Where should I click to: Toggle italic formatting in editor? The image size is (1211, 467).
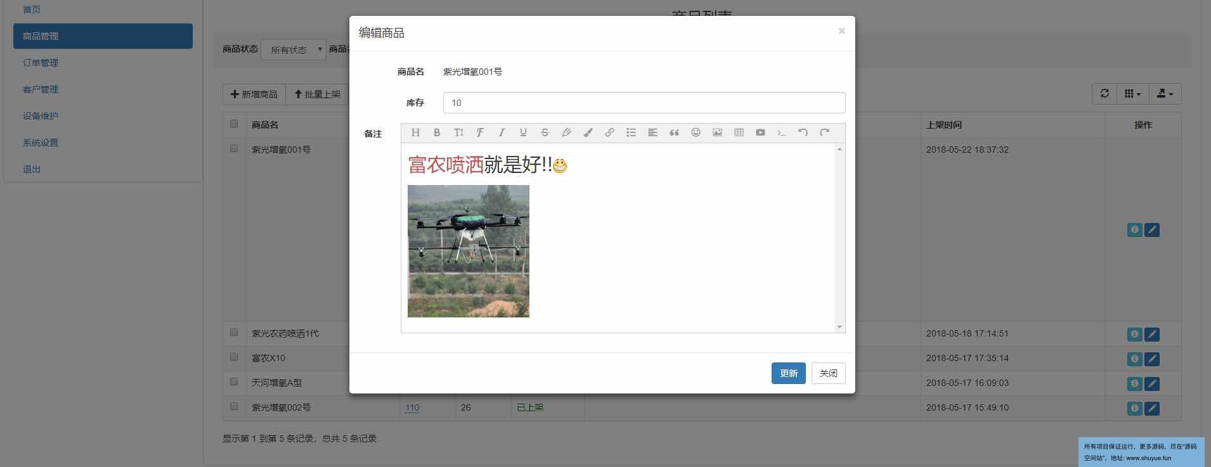(502, 132)
